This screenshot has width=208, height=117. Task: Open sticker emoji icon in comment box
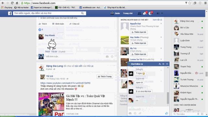tap(112, 56)
